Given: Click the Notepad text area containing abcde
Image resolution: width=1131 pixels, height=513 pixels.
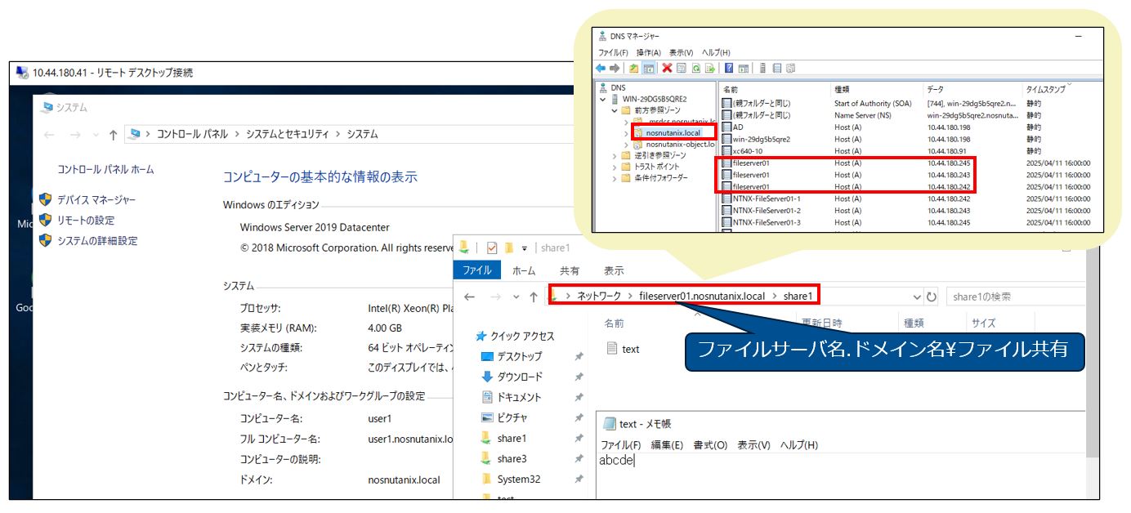Looking at the screenshot, I should pos(842,475).
